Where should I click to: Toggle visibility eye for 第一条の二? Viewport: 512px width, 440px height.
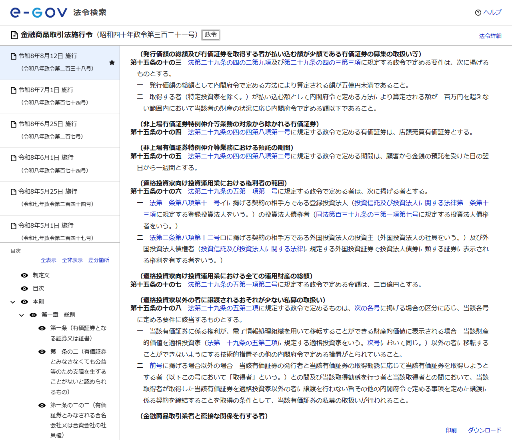tap(42, 352)
